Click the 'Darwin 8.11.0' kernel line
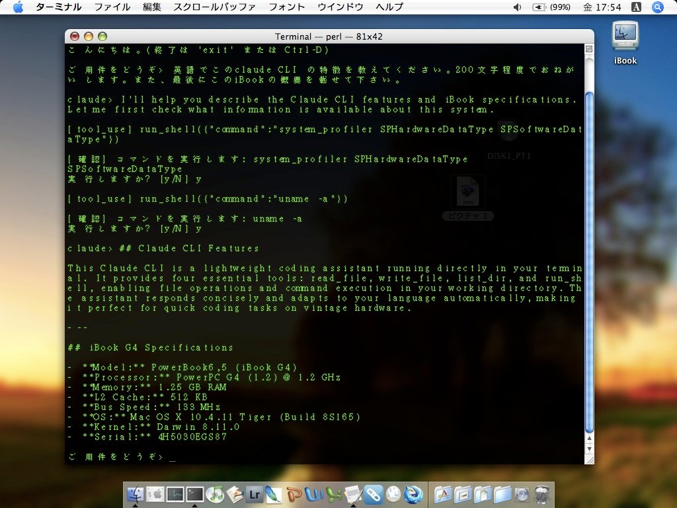 coord(153,427)
